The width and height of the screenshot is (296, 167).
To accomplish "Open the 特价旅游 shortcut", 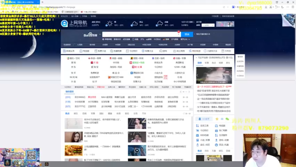I will pyautogui.click(x=195, y=51).
